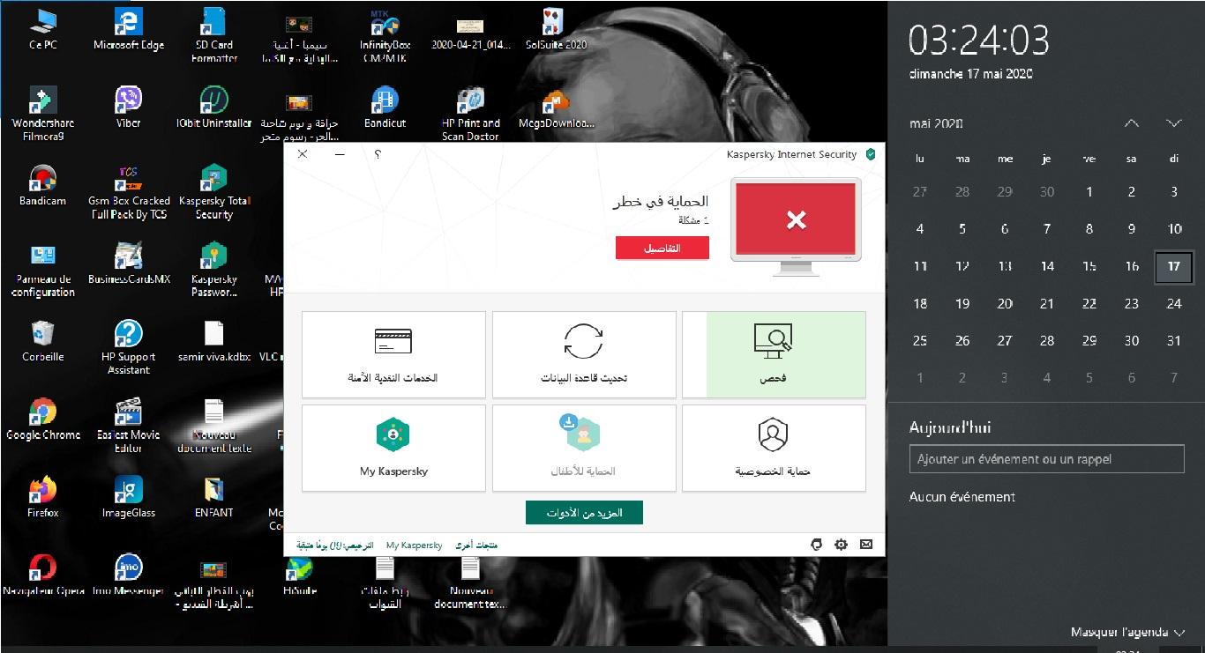Open Kaspersky help question mark

coord(378,154)
